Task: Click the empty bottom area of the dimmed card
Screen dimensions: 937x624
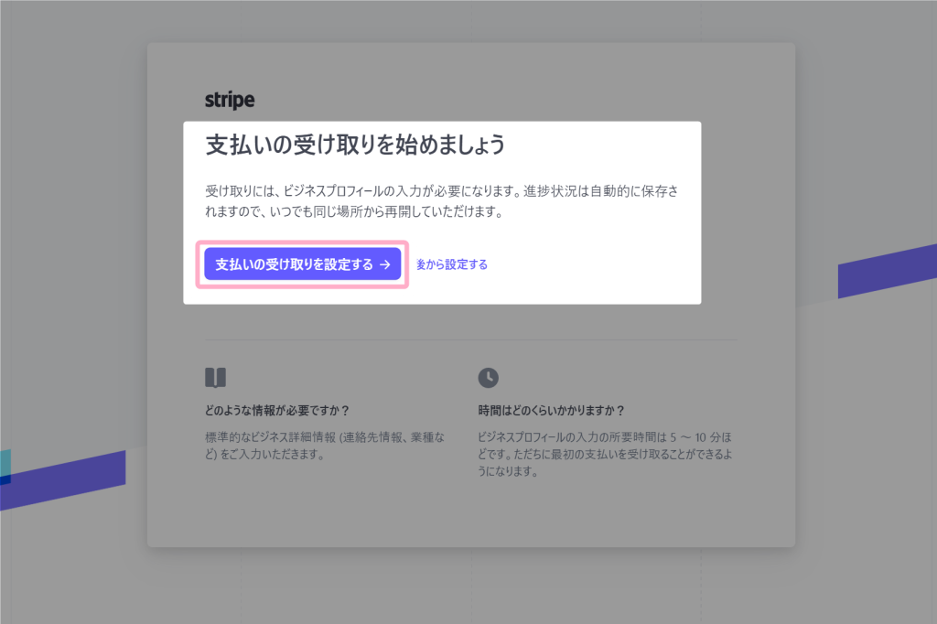Action: pos(470,517)
